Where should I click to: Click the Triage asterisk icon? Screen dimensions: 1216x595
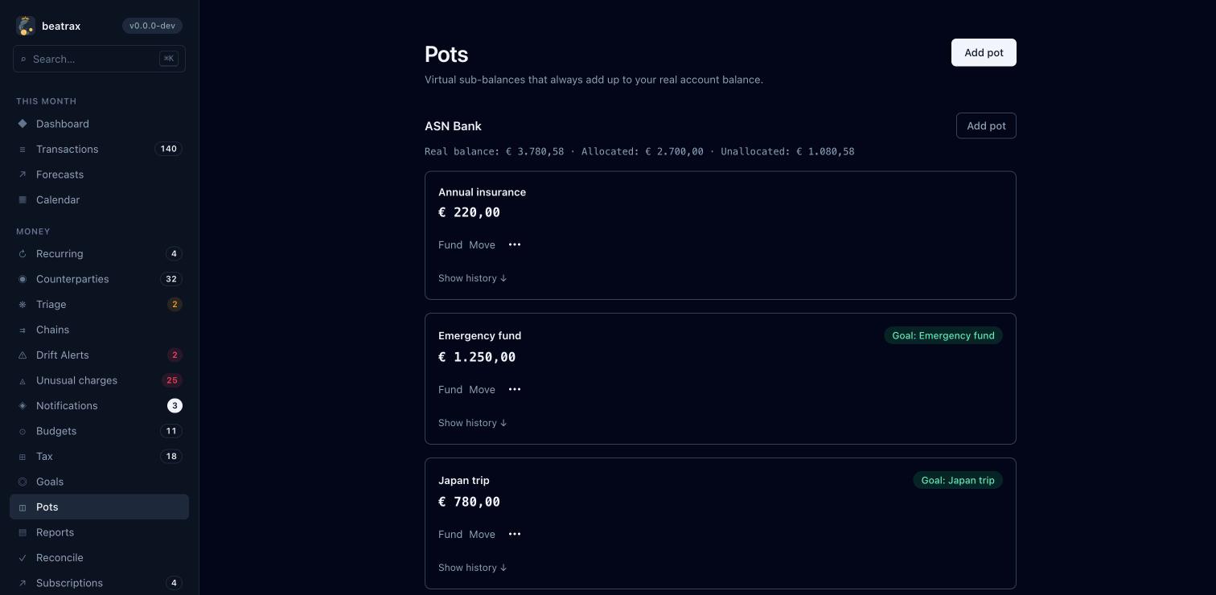click(23, 305)
